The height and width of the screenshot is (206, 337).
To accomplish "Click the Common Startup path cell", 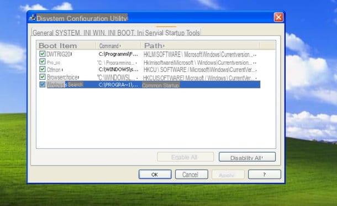I will tap(161, 85).
